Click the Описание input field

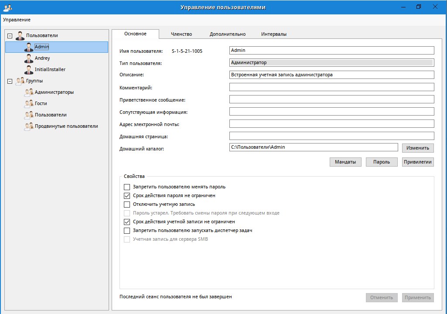click(331, 75)
